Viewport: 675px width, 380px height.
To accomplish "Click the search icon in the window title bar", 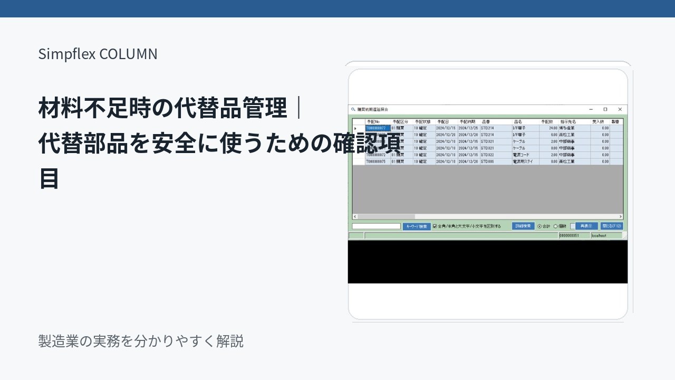I will click(353, 109).
